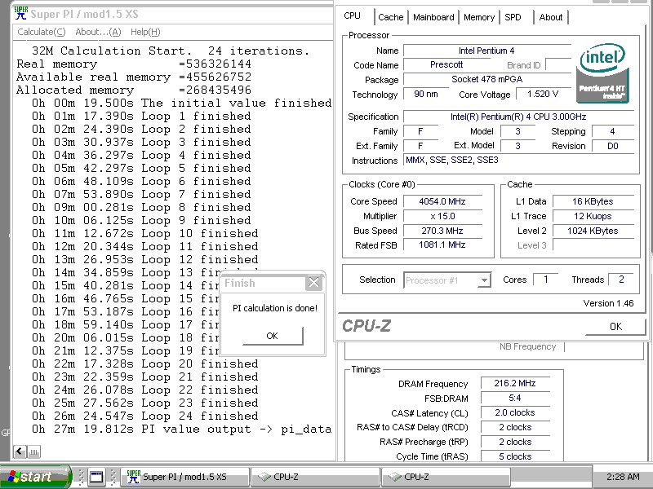Click the Super PI title bar icon
The height and width of the screenshot is (489, 653).
click(x=20, y=13)
